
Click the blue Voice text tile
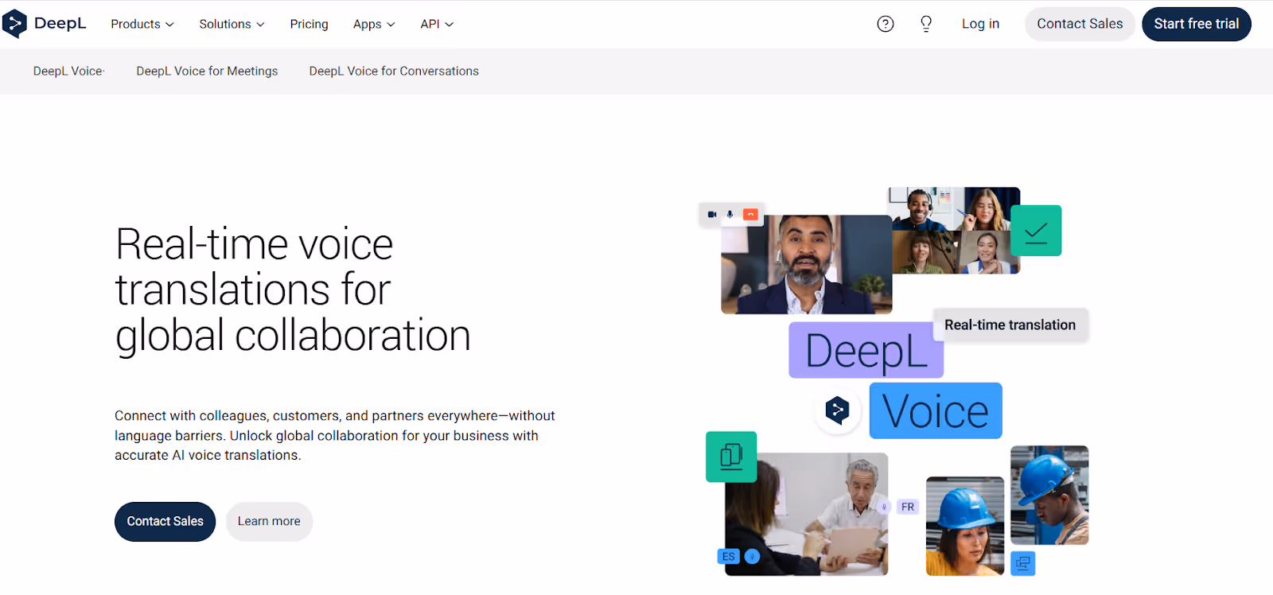pos(936,410)
